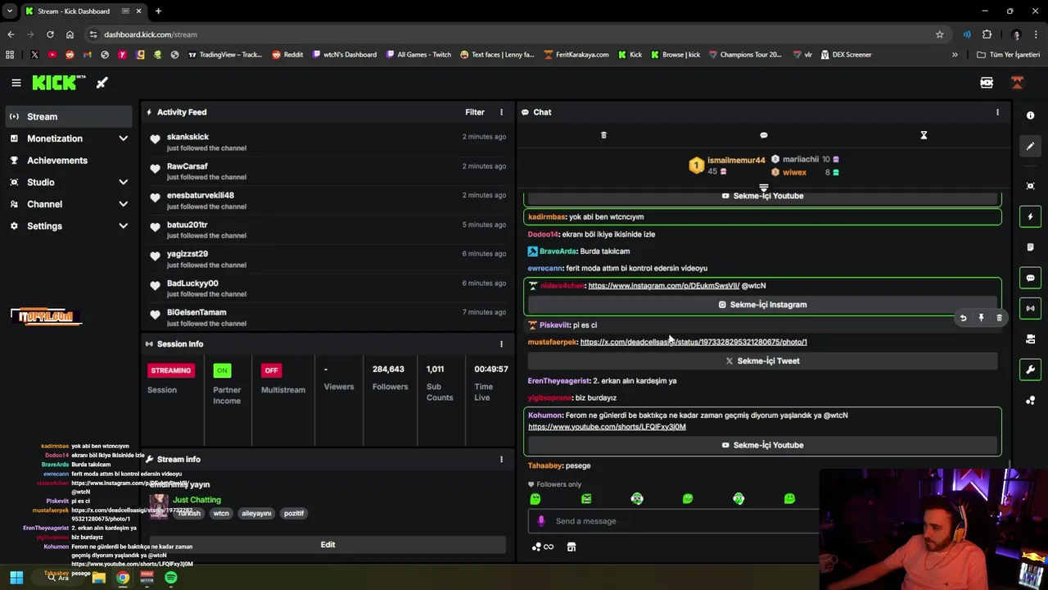This screenshot has height=590, width=1048.
Task: Click the pencil edit icon in right sidebar
Action: coord(1030,146)
